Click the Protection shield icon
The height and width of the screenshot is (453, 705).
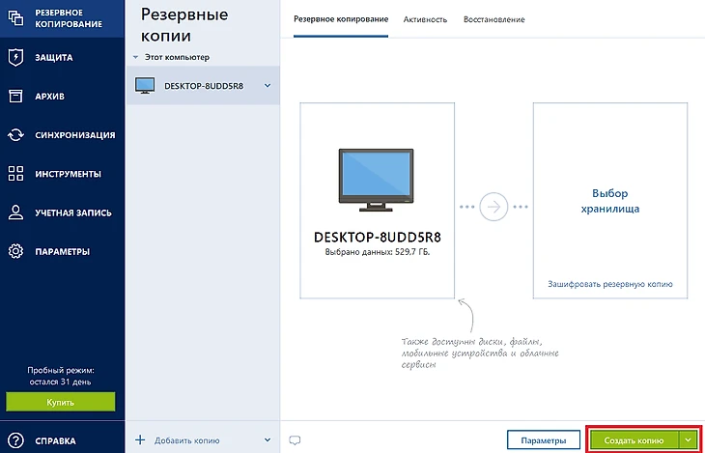[x=15, y=57]
